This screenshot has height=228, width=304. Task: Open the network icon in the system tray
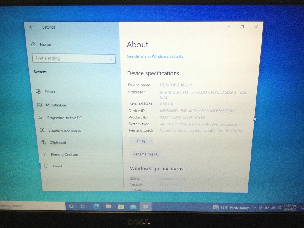(273, 208)
